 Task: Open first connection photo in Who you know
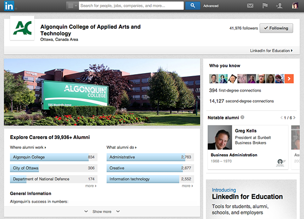(214, 79)
